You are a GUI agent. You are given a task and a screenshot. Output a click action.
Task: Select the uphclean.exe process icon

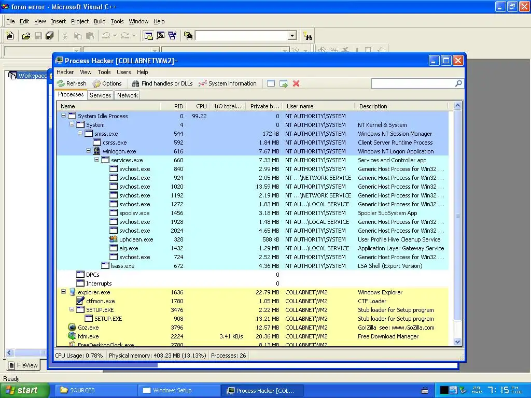(114, 239)
